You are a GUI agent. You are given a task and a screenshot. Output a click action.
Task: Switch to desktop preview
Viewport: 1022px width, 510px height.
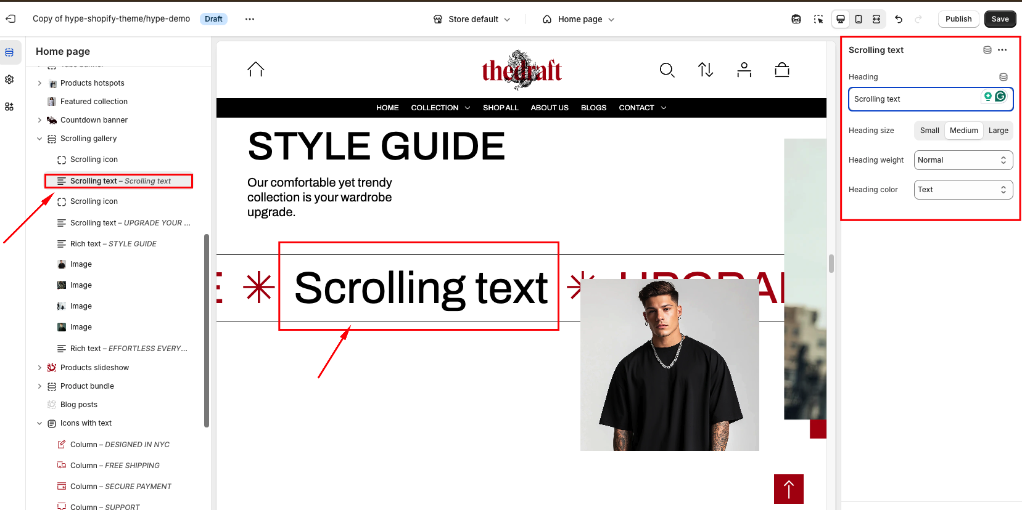841,19
